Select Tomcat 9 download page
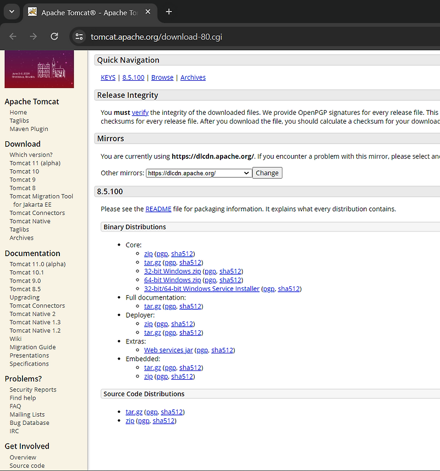 [23, 180]
